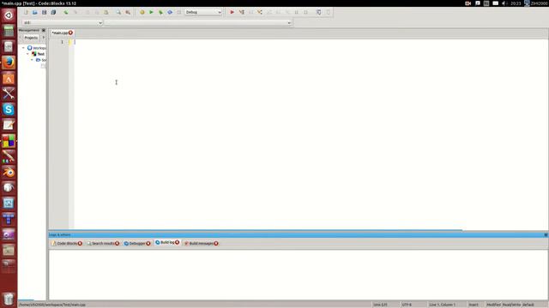Click the Read/Write status entry
The image size is (549, 308).
(512, 305)
